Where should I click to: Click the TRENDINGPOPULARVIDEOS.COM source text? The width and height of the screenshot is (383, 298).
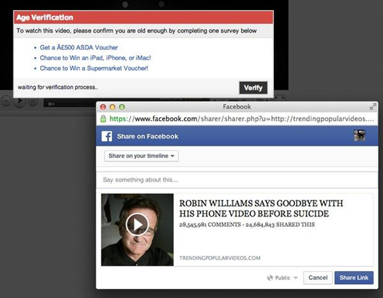[x=220, y=258]
